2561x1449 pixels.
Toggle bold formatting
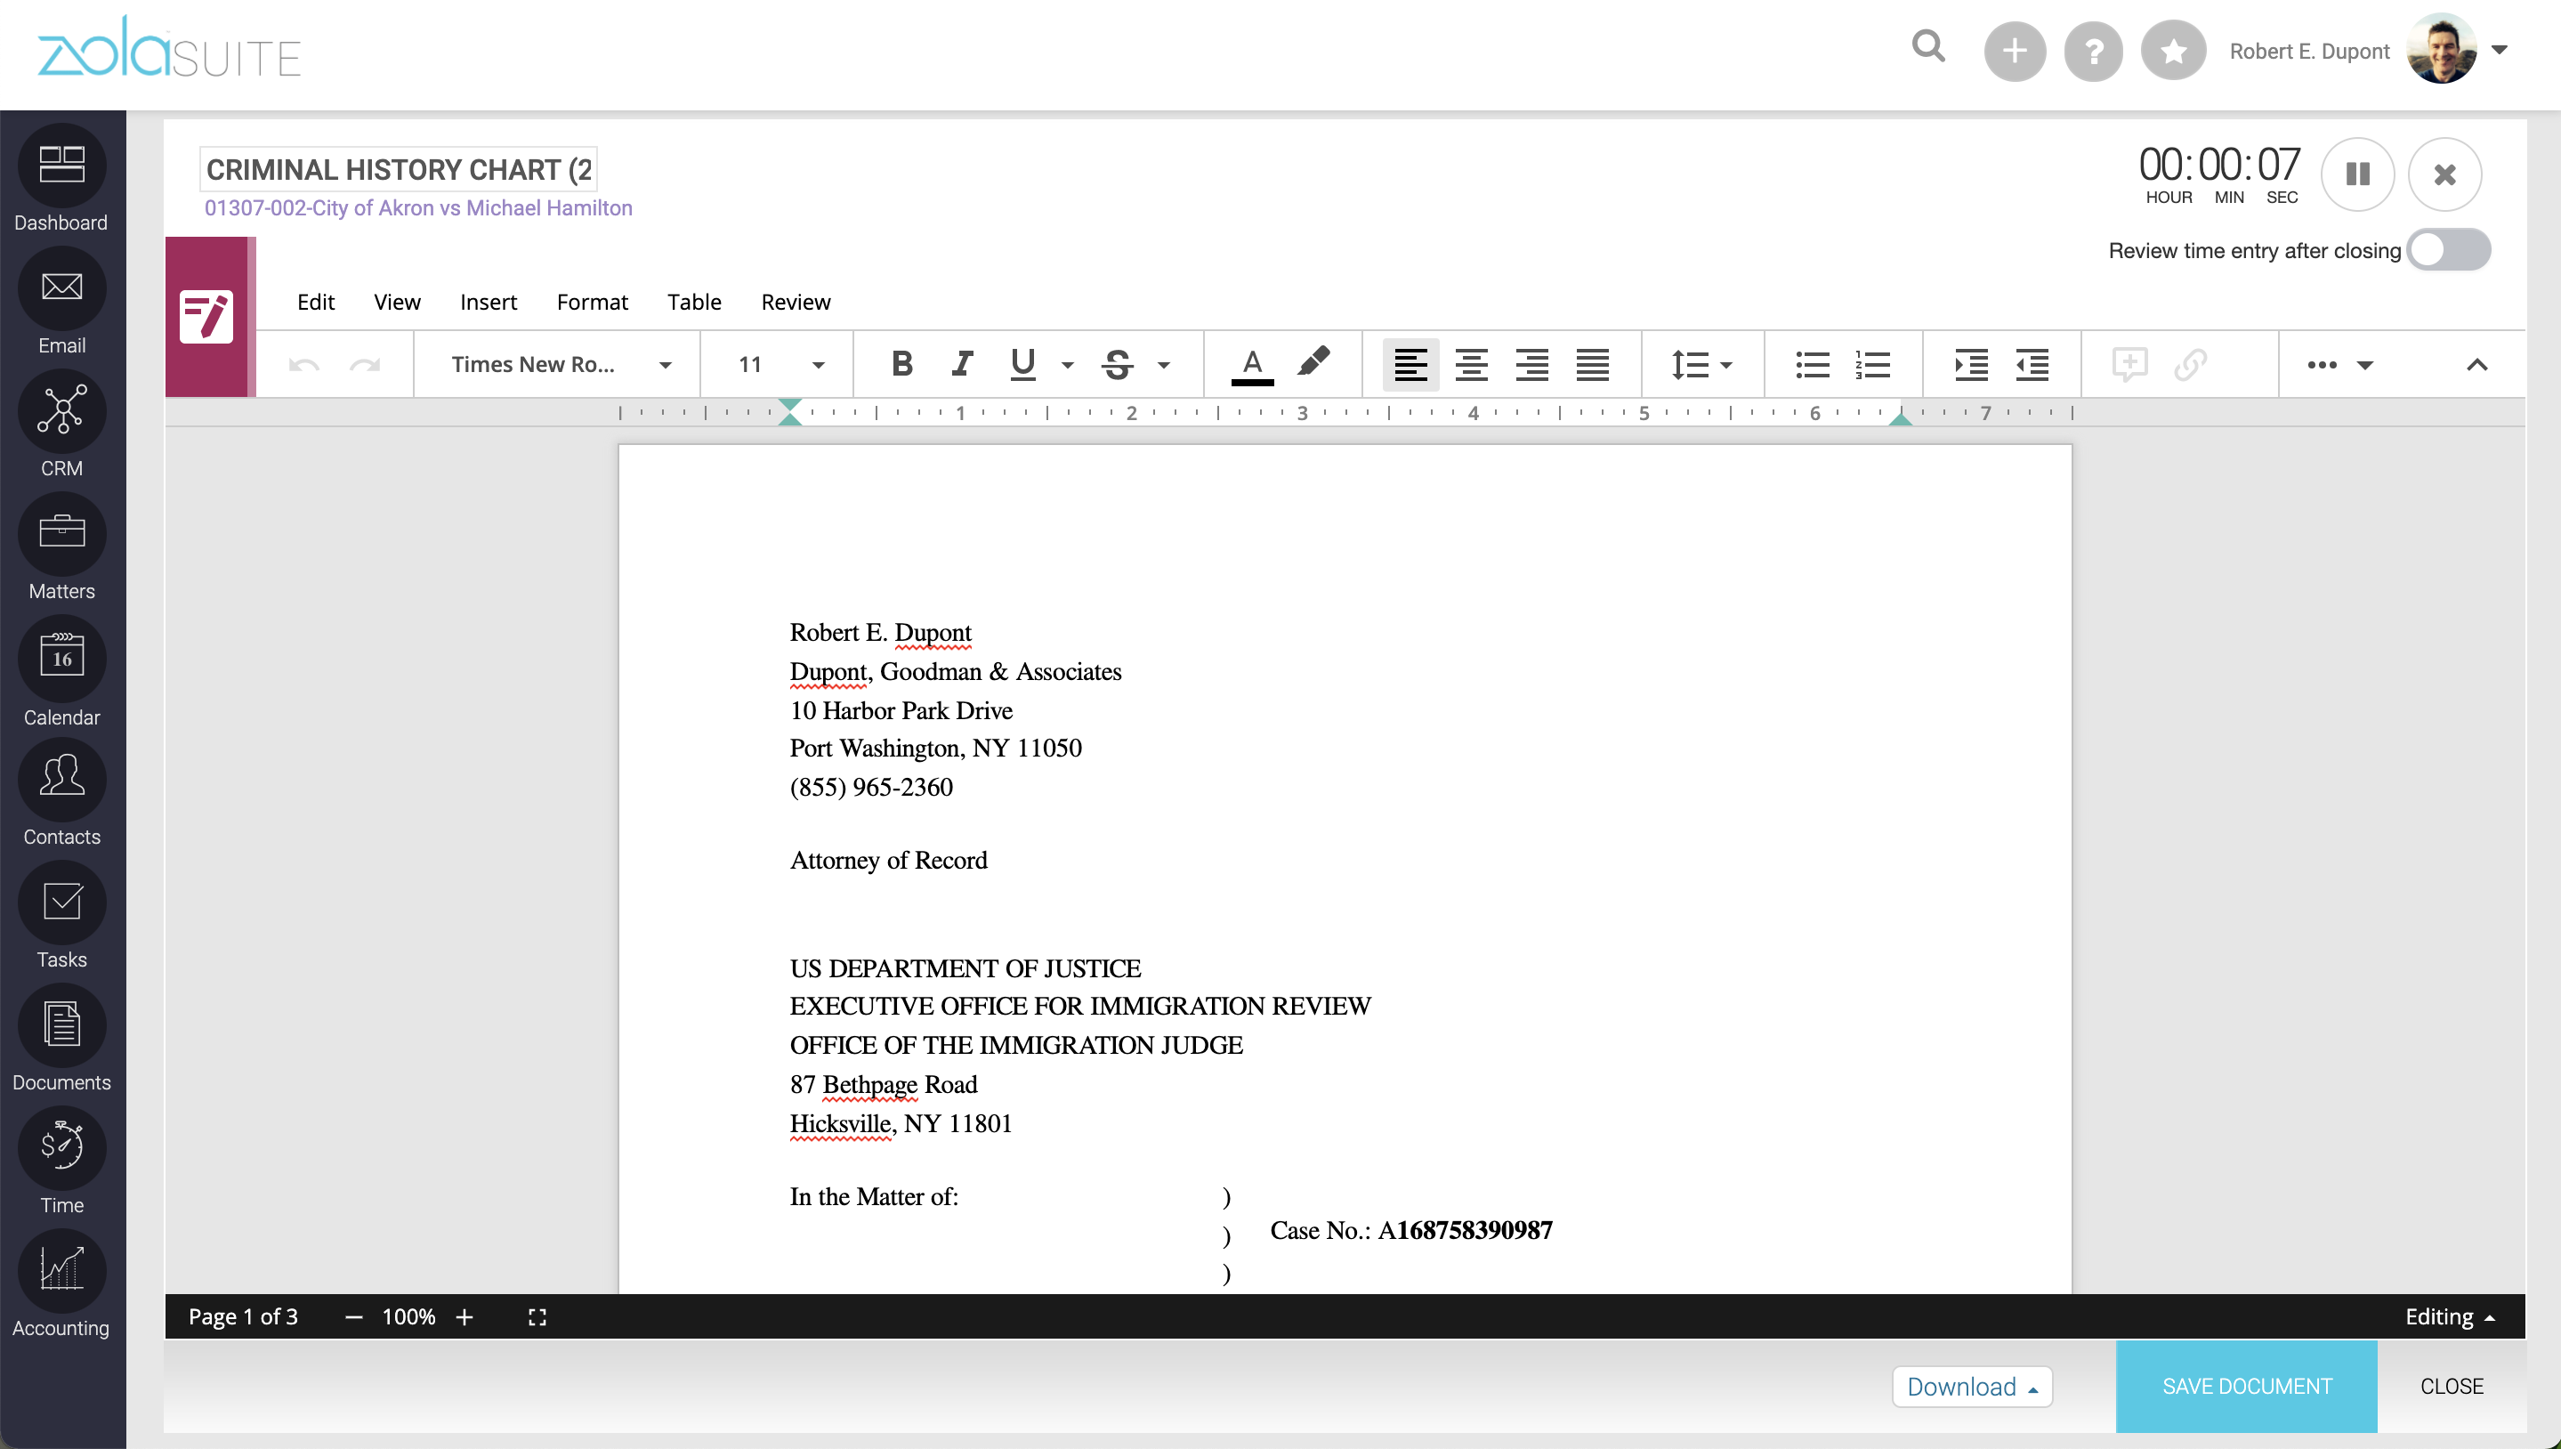point(901,364)
